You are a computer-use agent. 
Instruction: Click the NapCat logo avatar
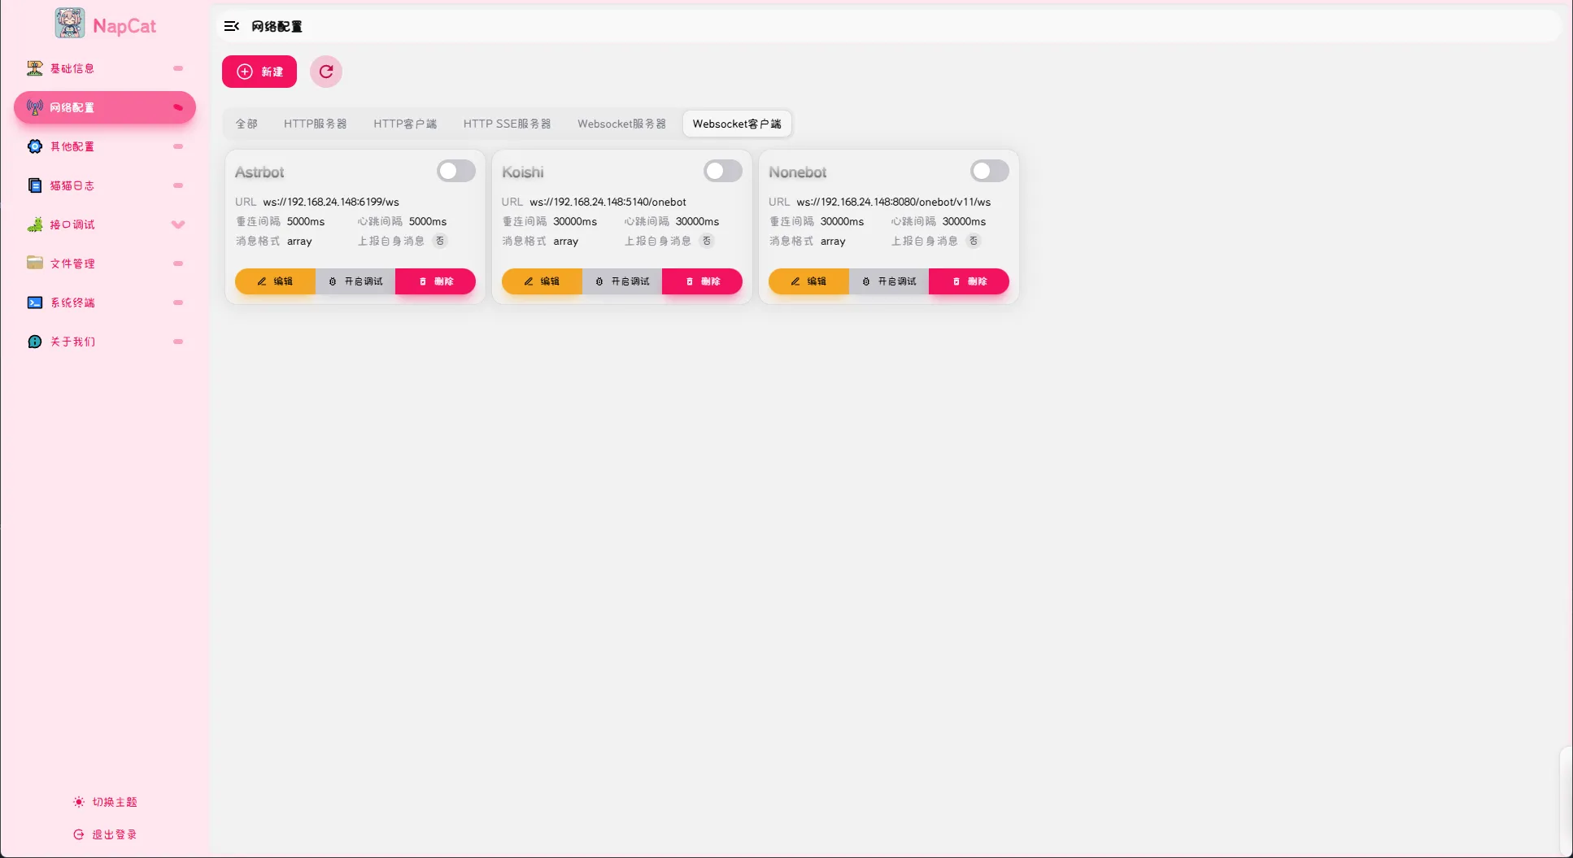point(70,24)
